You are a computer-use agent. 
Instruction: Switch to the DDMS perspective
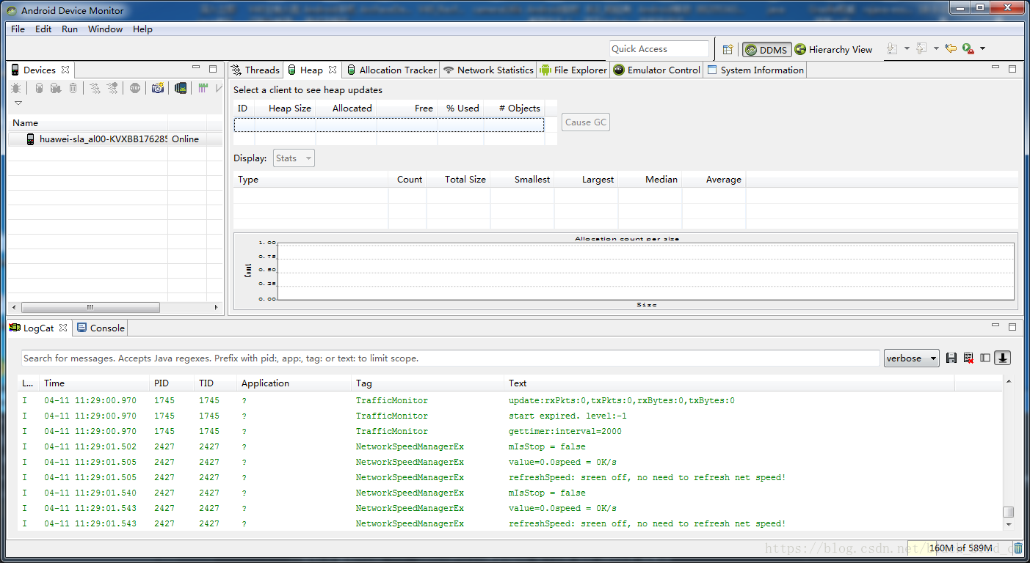766,49
